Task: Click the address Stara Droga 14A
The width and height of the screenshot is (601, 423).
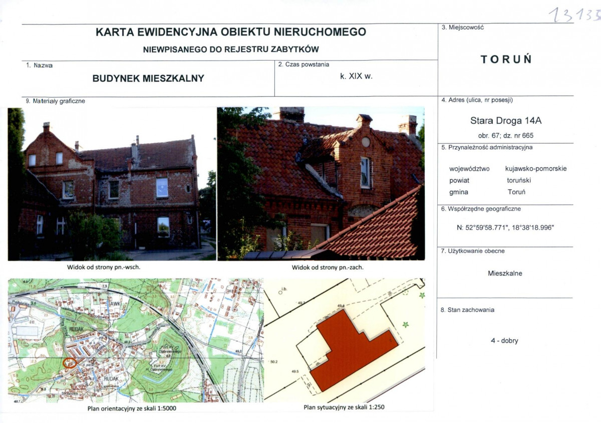Action: tap(505, 121)
